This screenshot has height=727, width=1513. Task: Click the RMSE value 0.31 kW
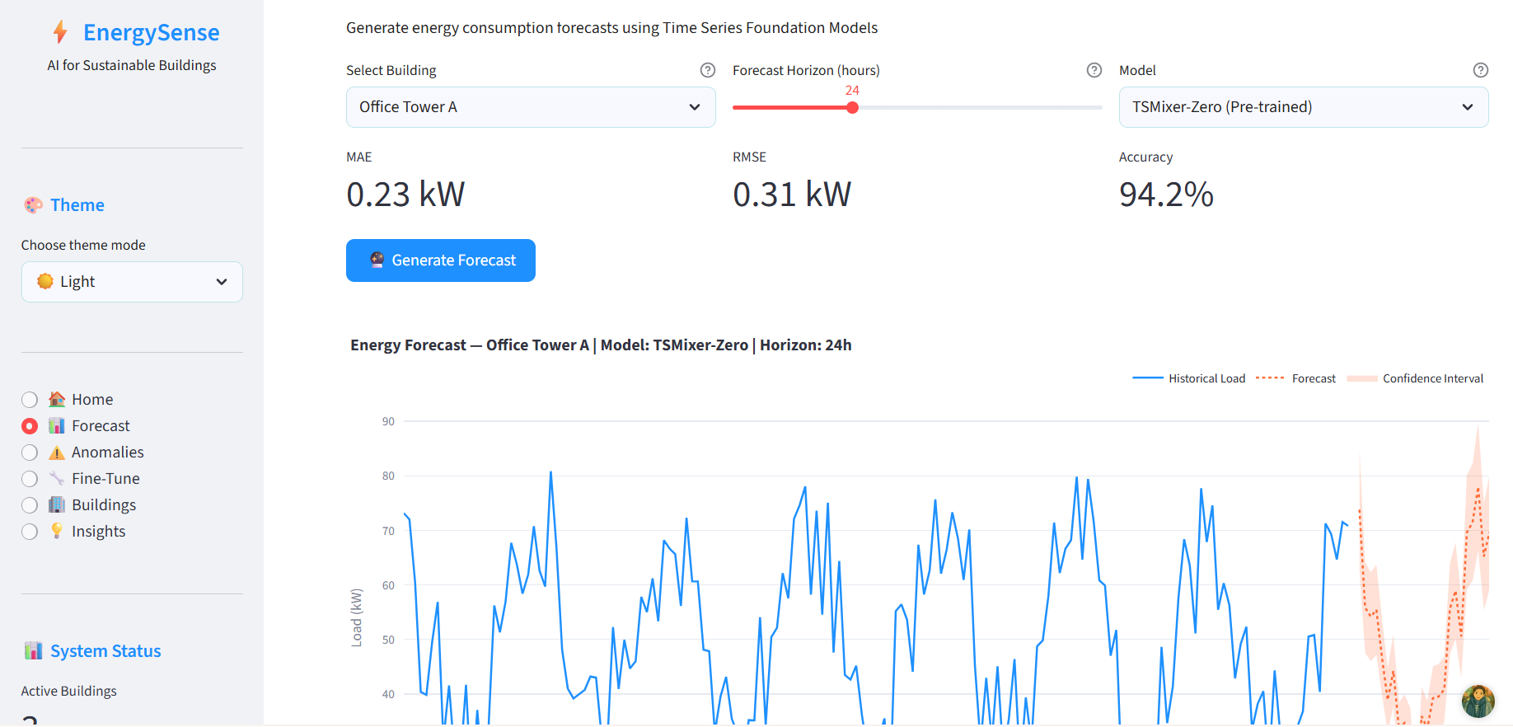pyautogui.click(x=792, y=195)
